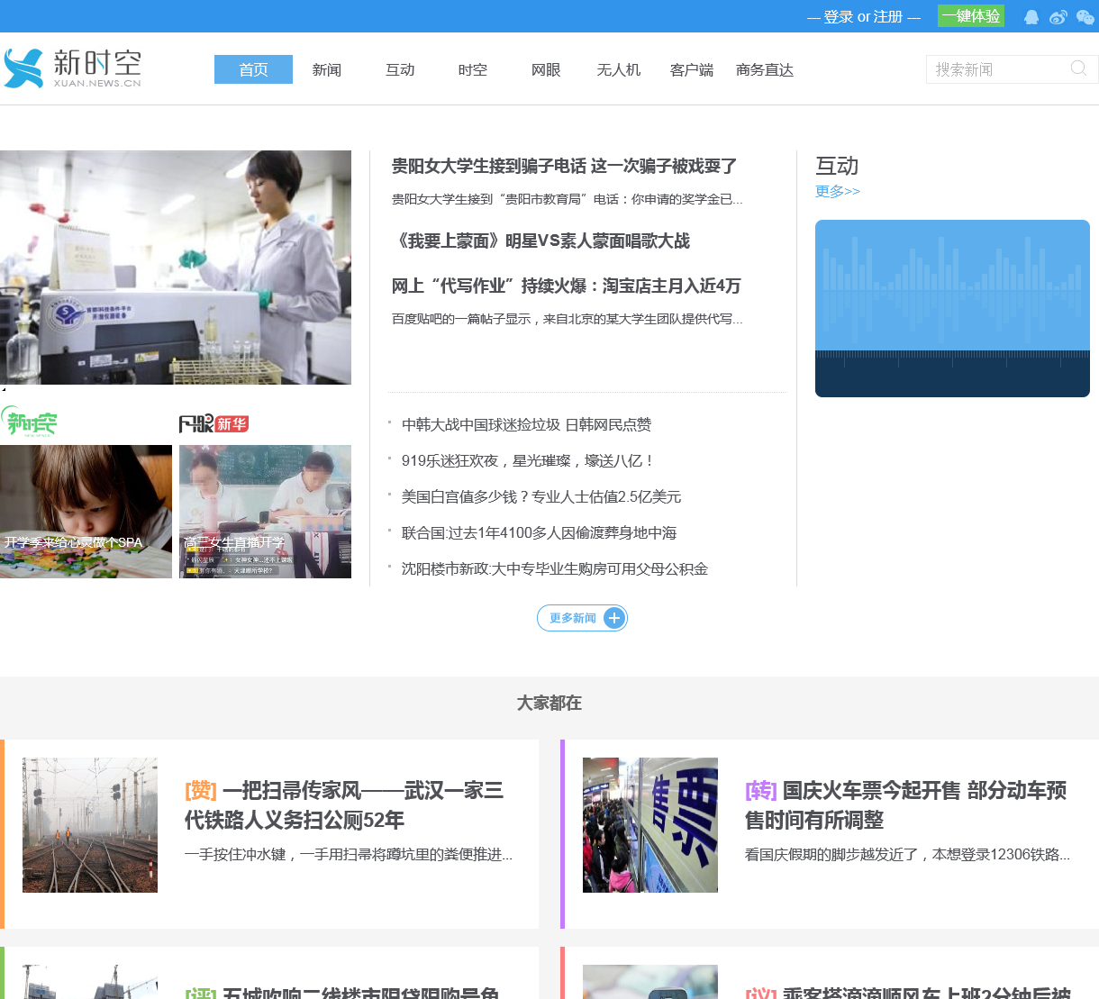Open the 互动 menu item
The width and height of the screenshot is (1099, 999).
pos(400,69)
